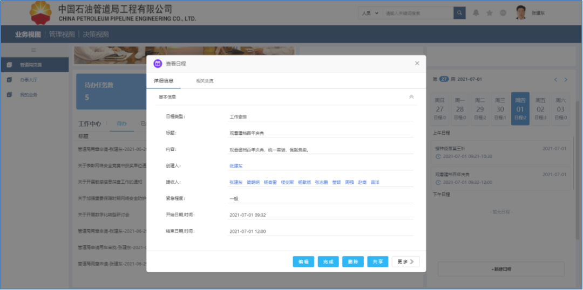
Task: Click the China Petroleum logo
Action: click(x=41, y=13)
